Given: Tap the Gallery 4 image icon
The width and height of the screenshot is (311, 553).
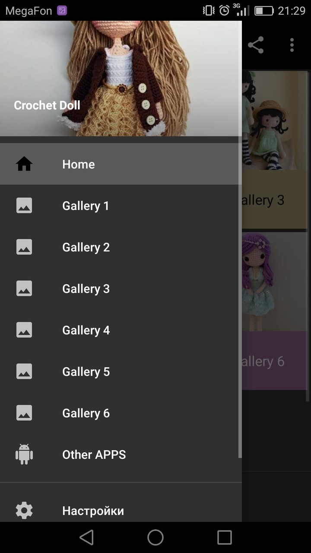Looking at the screenshot, I should [x=24, y=330].
